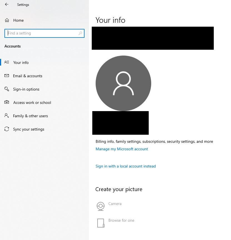Select the Camera webcam icon
Screen dimensions: 231x240
tap(100, 206)
